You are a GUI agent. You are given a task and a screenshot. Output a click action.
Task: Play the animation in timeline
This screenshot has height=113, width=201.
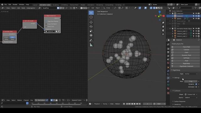134,104
